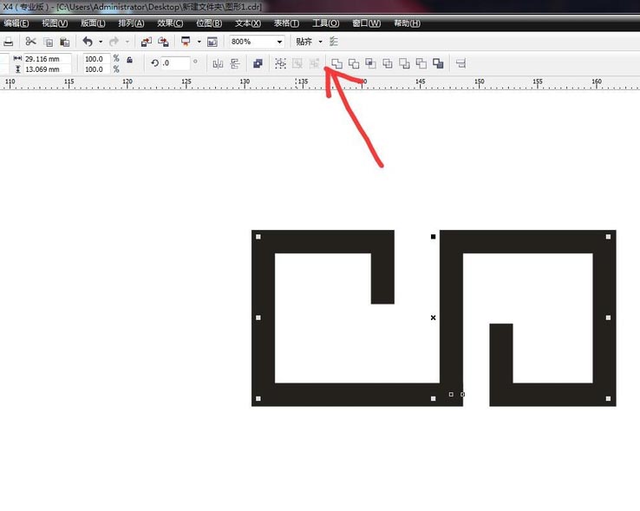
Task: Expand the 贴齐 snap-to dropdown arrow
Action: (320, 42)
